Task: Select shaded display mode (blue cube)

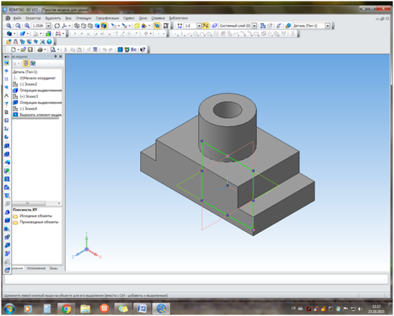Action: pyautogui.click(x=97, y=26)
